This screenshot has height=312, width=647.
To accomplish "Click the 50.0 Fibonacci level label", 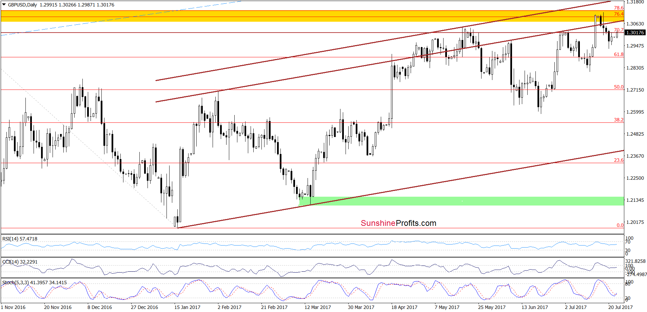I will (619, 87).
